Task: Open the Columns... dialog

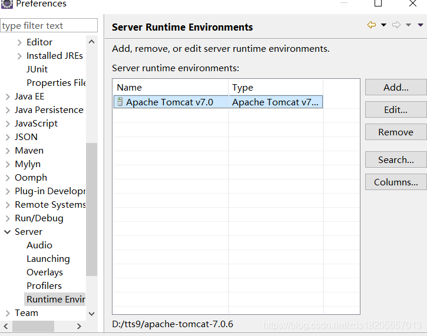Action: (x=396, y=182)
